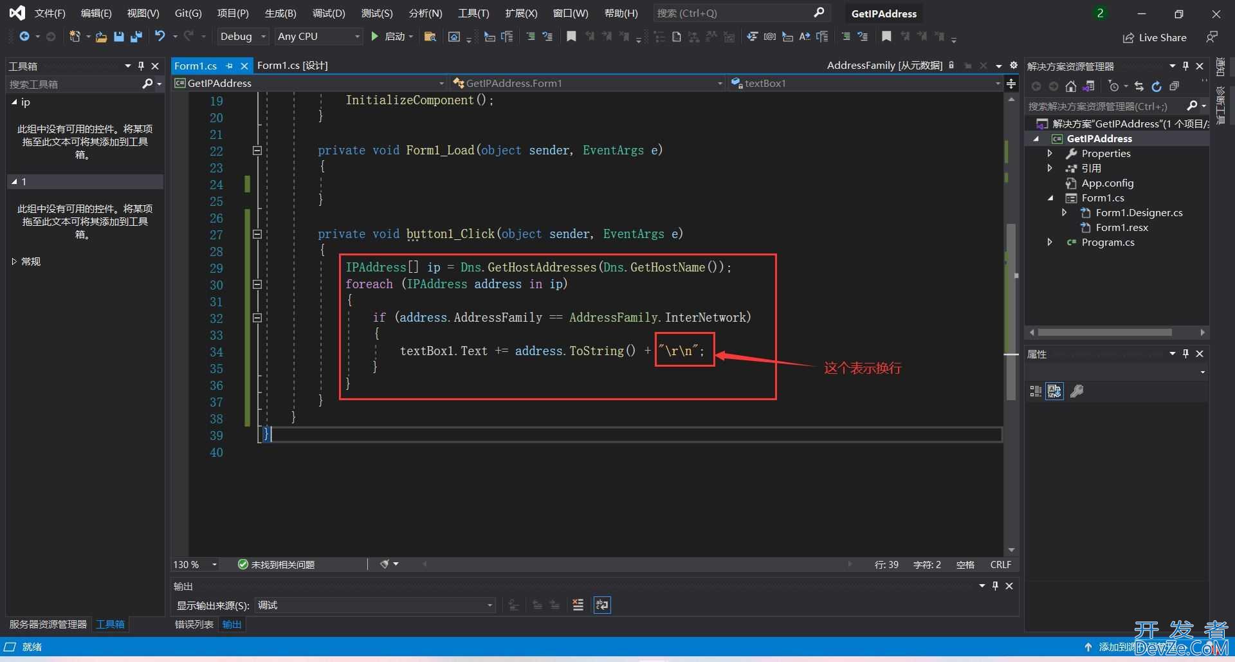
Task: Open the 130 % zoom dropdown
Action: [x=196, y=564]
